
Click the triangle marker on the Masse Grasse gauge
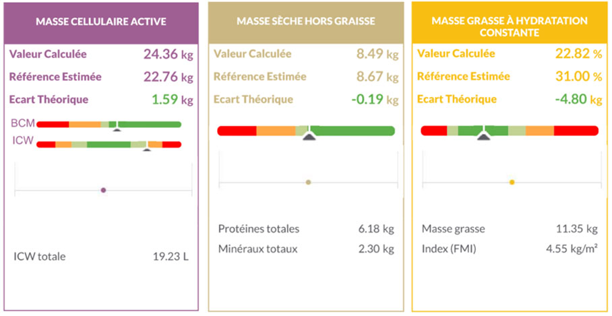click(x=483, y=137)
